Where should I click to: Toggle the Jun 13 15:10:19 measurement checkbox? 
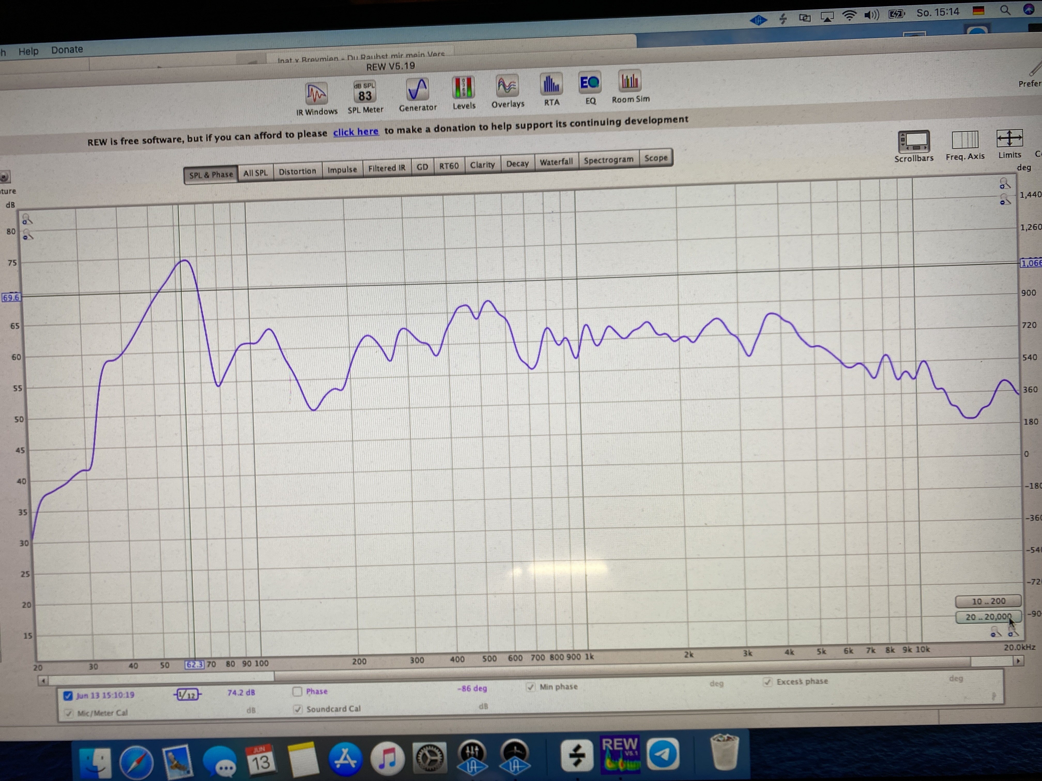pyautogui.click(x=68, y=696)
